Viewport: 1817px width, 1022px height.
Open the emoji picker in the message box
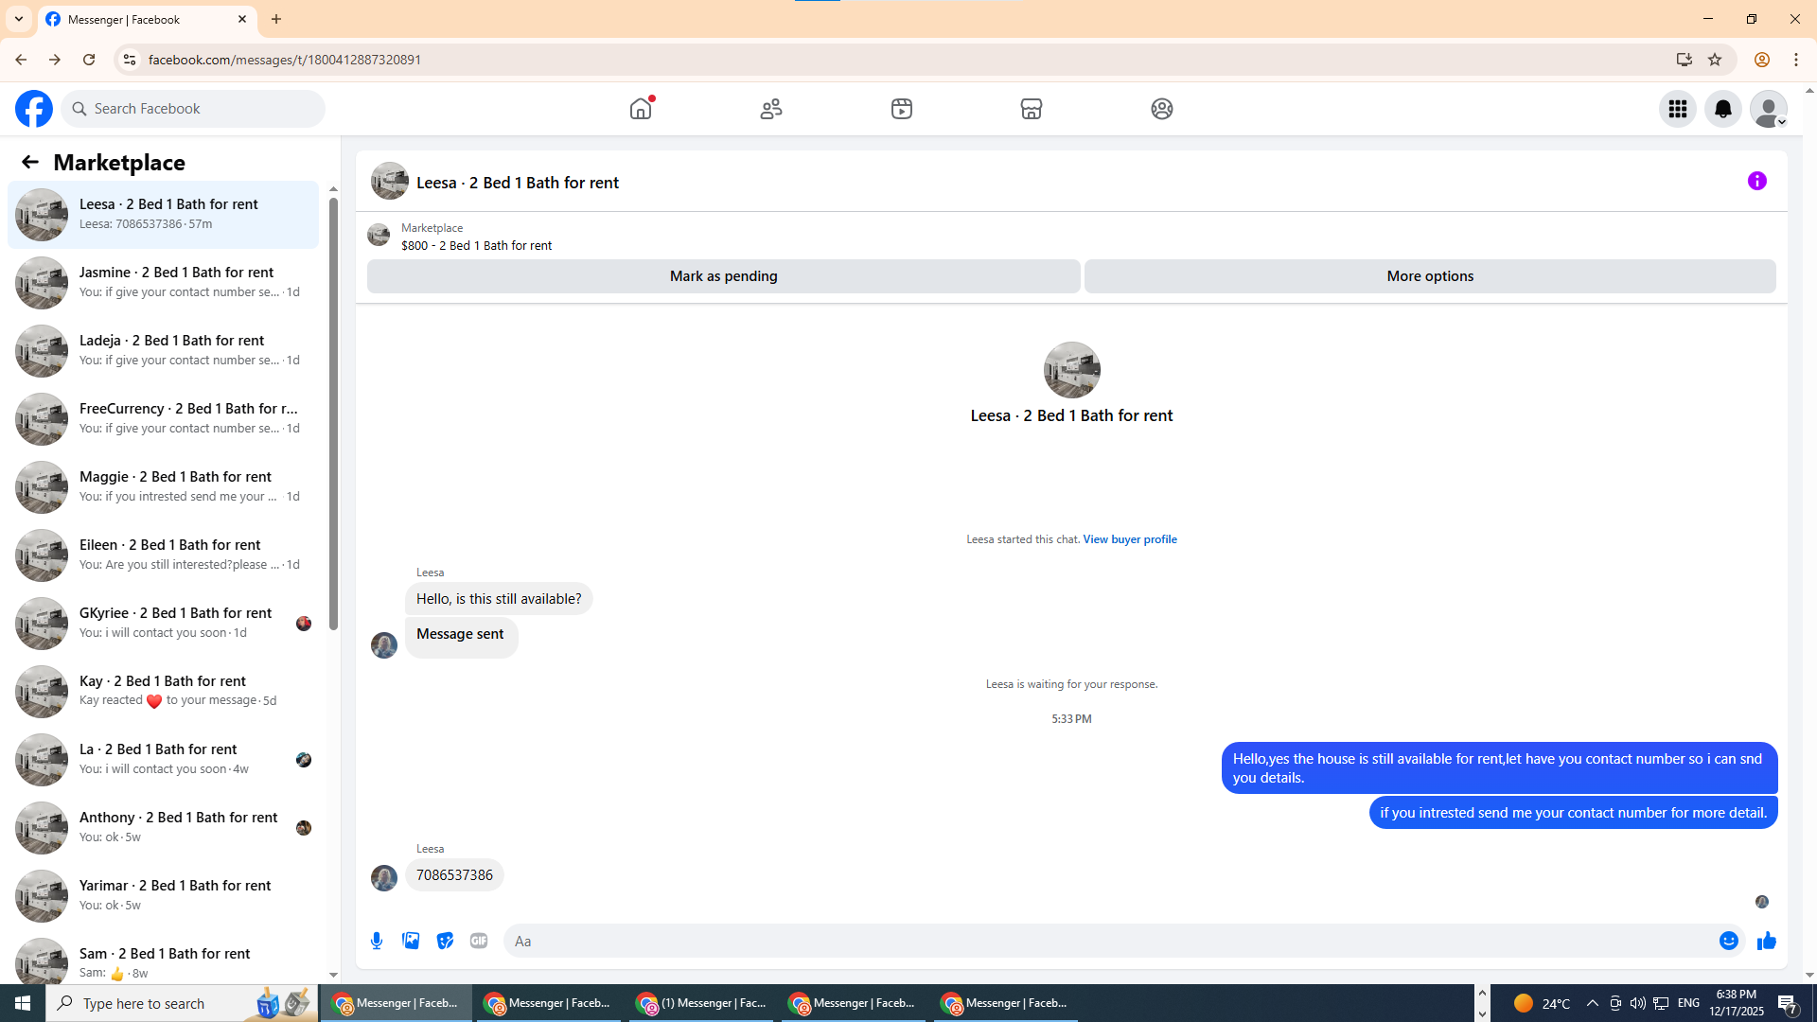coord(1728,941)
